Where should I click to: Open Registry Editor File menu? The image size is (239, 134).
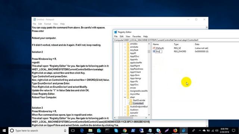(x=116, y=36)
